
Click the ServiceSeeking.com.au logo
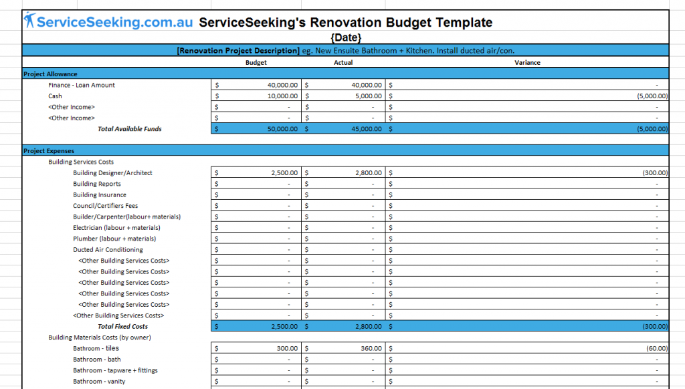click(x=108, y=21)
